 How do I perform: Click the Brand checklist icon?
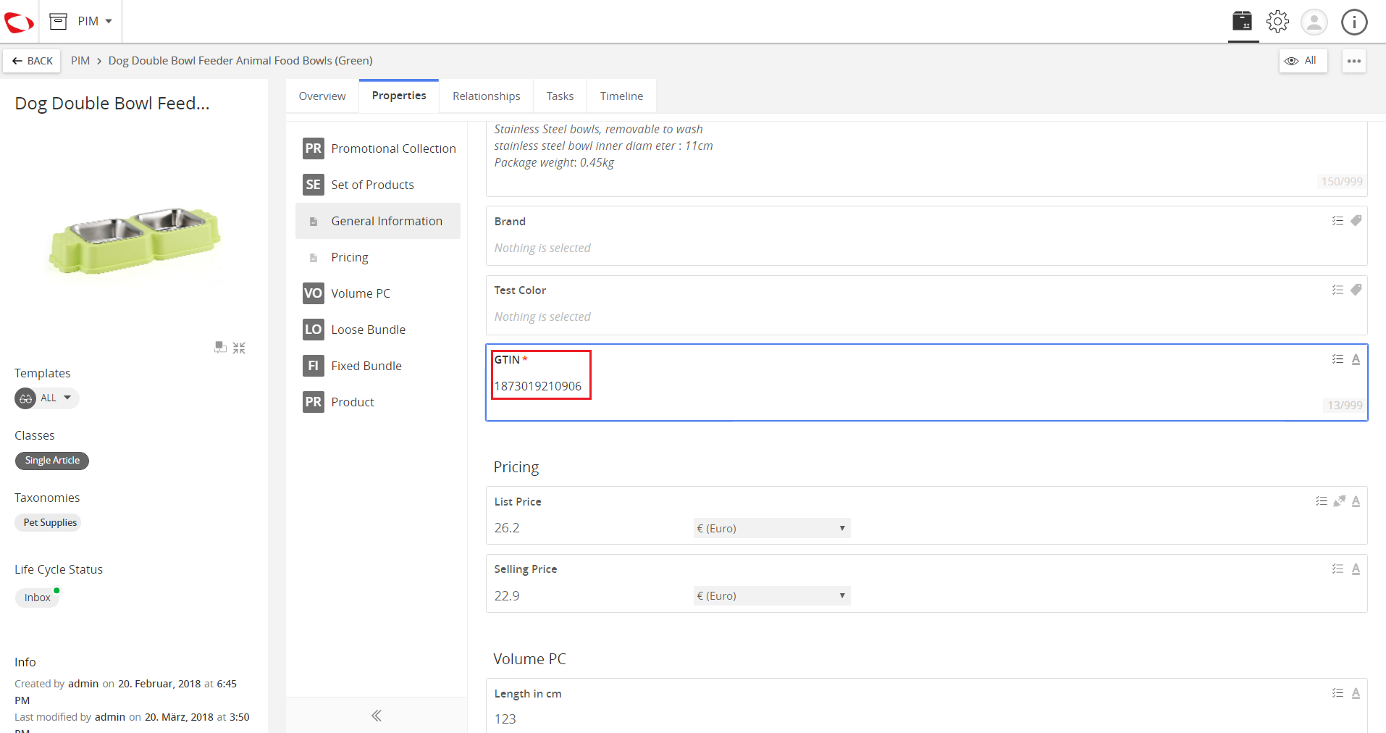pos(1337,221)
